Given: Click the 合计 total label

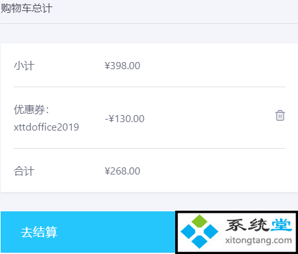Looking at the screenshot, I should point(24,171).
